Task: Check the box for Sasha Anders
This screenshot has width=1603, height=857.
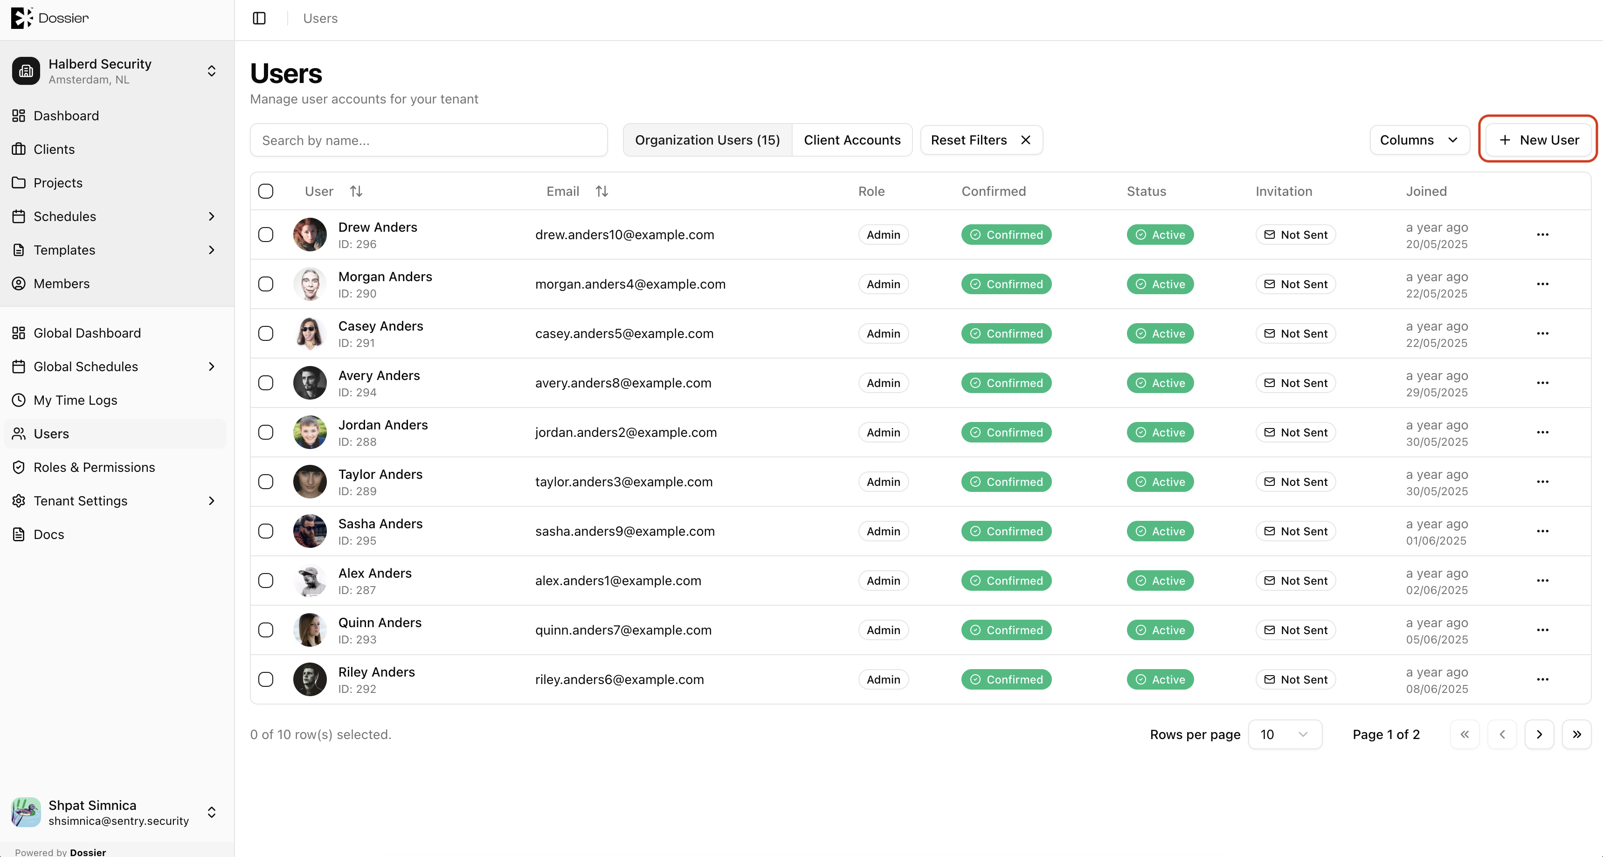Action: coord(266,532)
